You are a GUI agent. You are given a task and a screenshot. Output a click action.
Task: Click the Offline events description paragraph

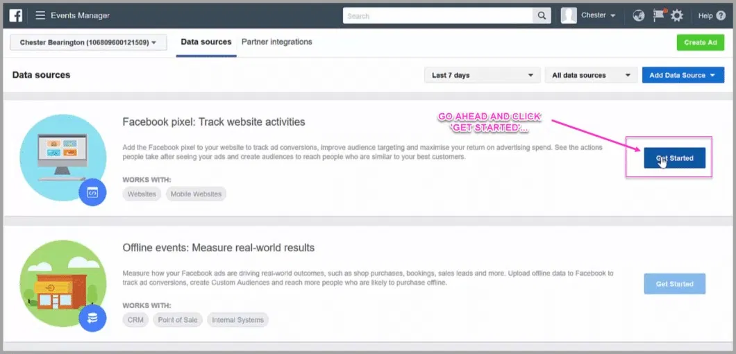(x=368, y=278)
